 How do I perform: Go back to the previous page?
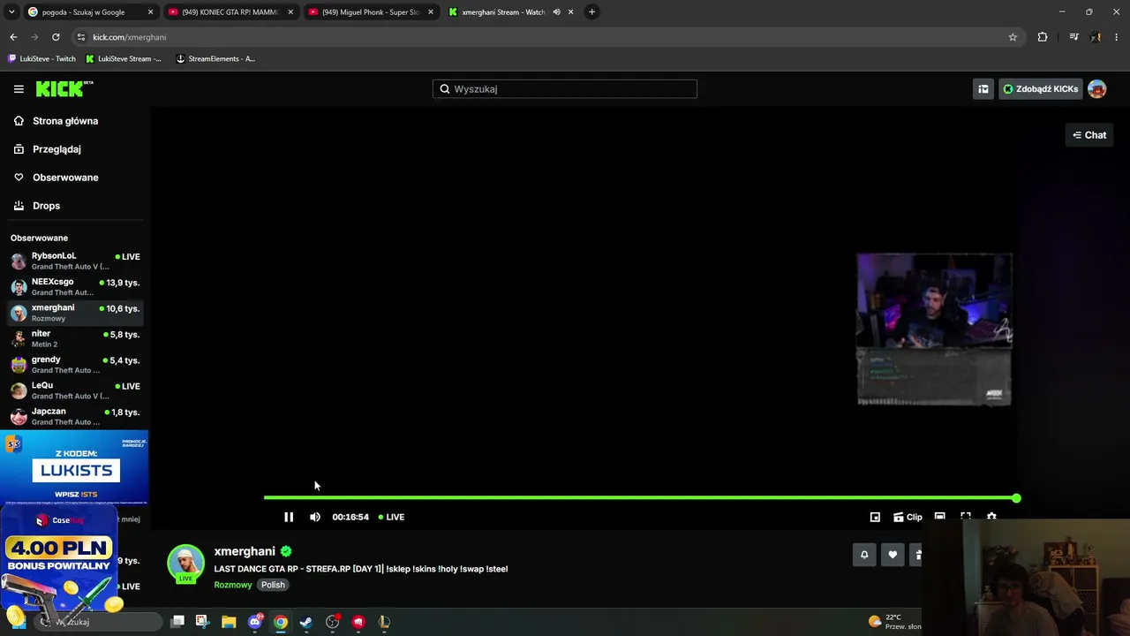(13, 37)
